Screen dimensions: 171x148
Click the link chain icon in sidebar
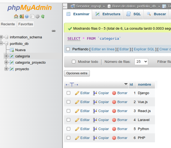pyautogui.click(x=54, y=31)
